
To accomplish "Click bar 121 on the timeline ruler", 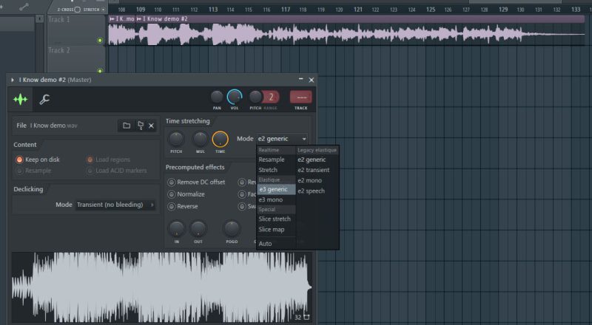I will [358, 10].
